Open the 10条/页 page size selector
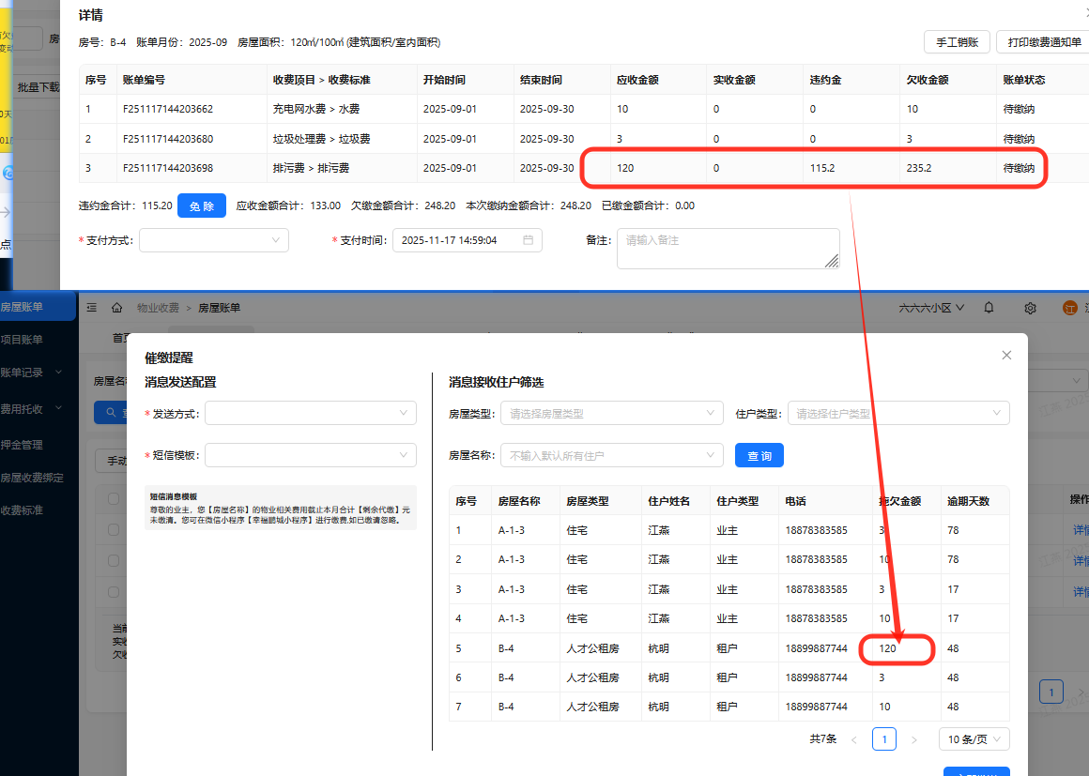This screenshot has width=1089, height=776. pyautogui.click(x=974, y=739)
